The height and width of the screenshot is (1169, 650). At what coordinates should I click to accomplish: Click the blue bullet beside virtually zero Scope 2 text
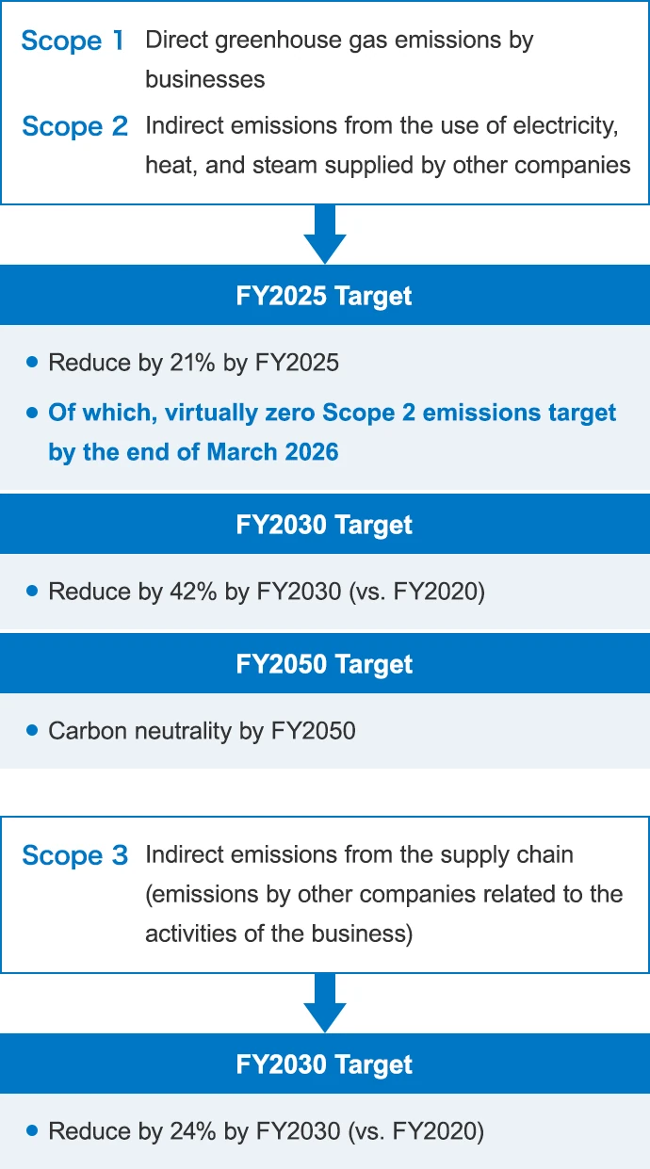[32, 413]
